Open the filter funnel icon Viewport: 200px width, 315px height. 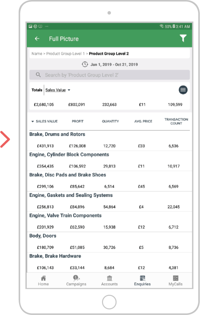tap(183, 38)
